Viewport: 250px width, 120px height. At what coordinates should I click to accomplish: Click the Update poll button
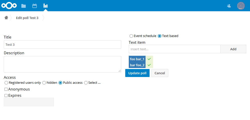pos(137,73)
